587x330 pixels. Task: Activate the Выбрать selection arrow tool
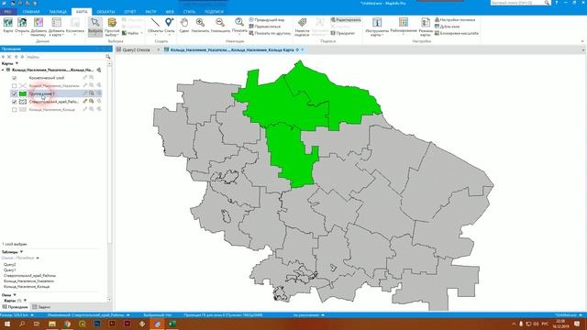[95, 23]
